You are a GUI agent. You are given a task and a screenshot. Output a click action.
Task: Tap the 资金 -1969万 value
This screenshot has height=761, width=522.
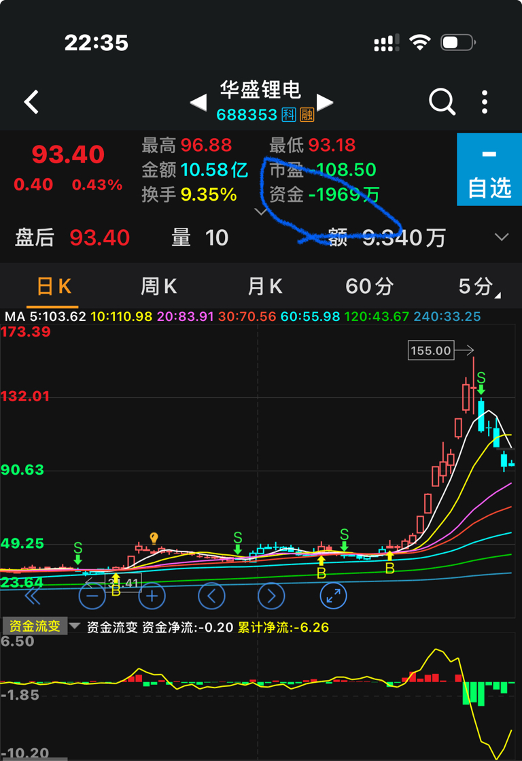click(344, 194)
